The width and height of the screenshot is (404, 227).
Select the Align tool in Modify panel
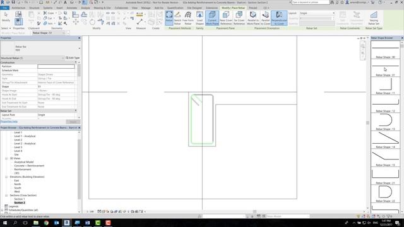(76, 15)
